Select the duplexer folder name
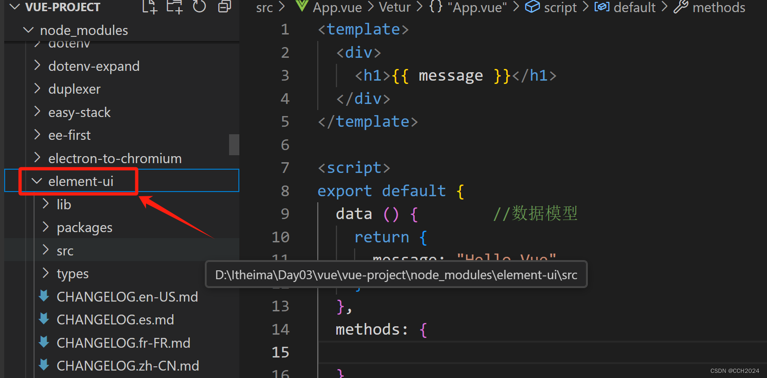 click(74, 89)
